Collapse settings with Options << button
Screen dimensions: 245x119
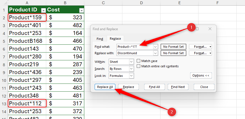tap(201, 75)
